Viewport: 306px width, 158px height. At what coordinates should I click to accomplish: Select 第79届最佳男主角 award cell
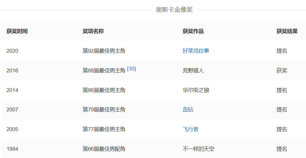pos(104,109)
